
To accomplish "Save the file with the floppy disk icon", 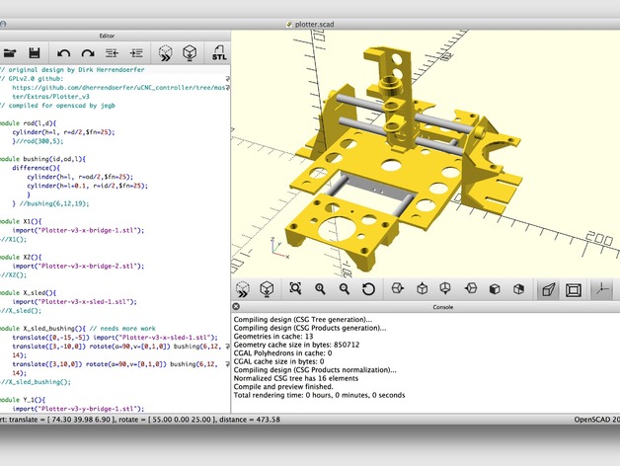I will tap(35, 52).
